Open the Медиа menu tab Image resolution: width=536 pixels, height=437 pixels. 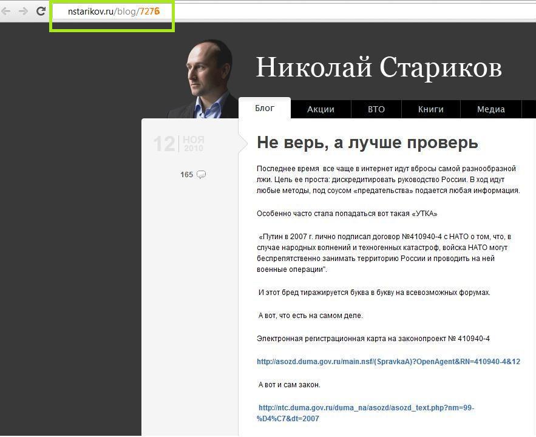pos(491,109)
